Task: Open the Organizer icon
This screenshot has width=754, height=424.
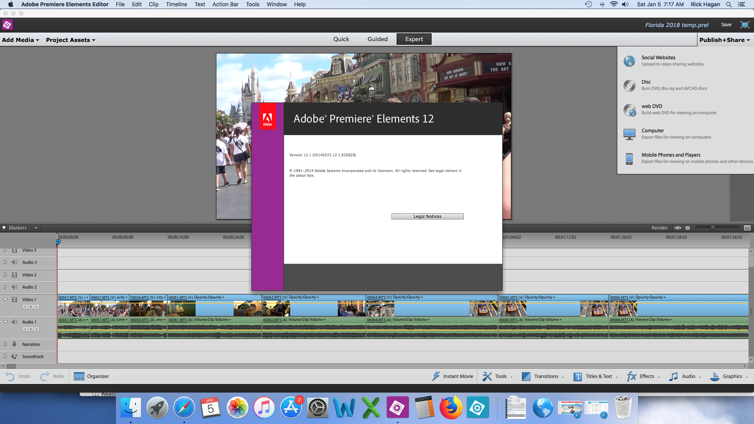Action: point(79,376)
